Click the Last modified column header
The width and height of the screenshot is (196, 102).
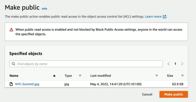[100, 76]
